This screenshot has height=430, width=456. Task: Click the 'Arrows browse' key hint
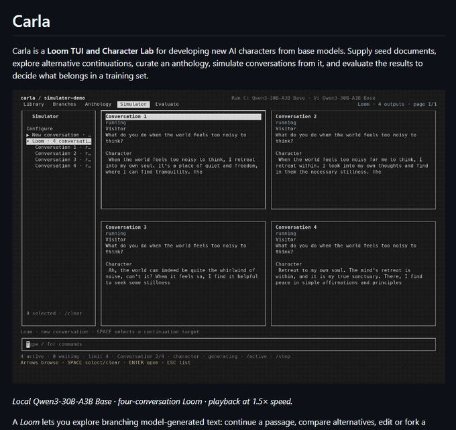[x=40, y=363]
